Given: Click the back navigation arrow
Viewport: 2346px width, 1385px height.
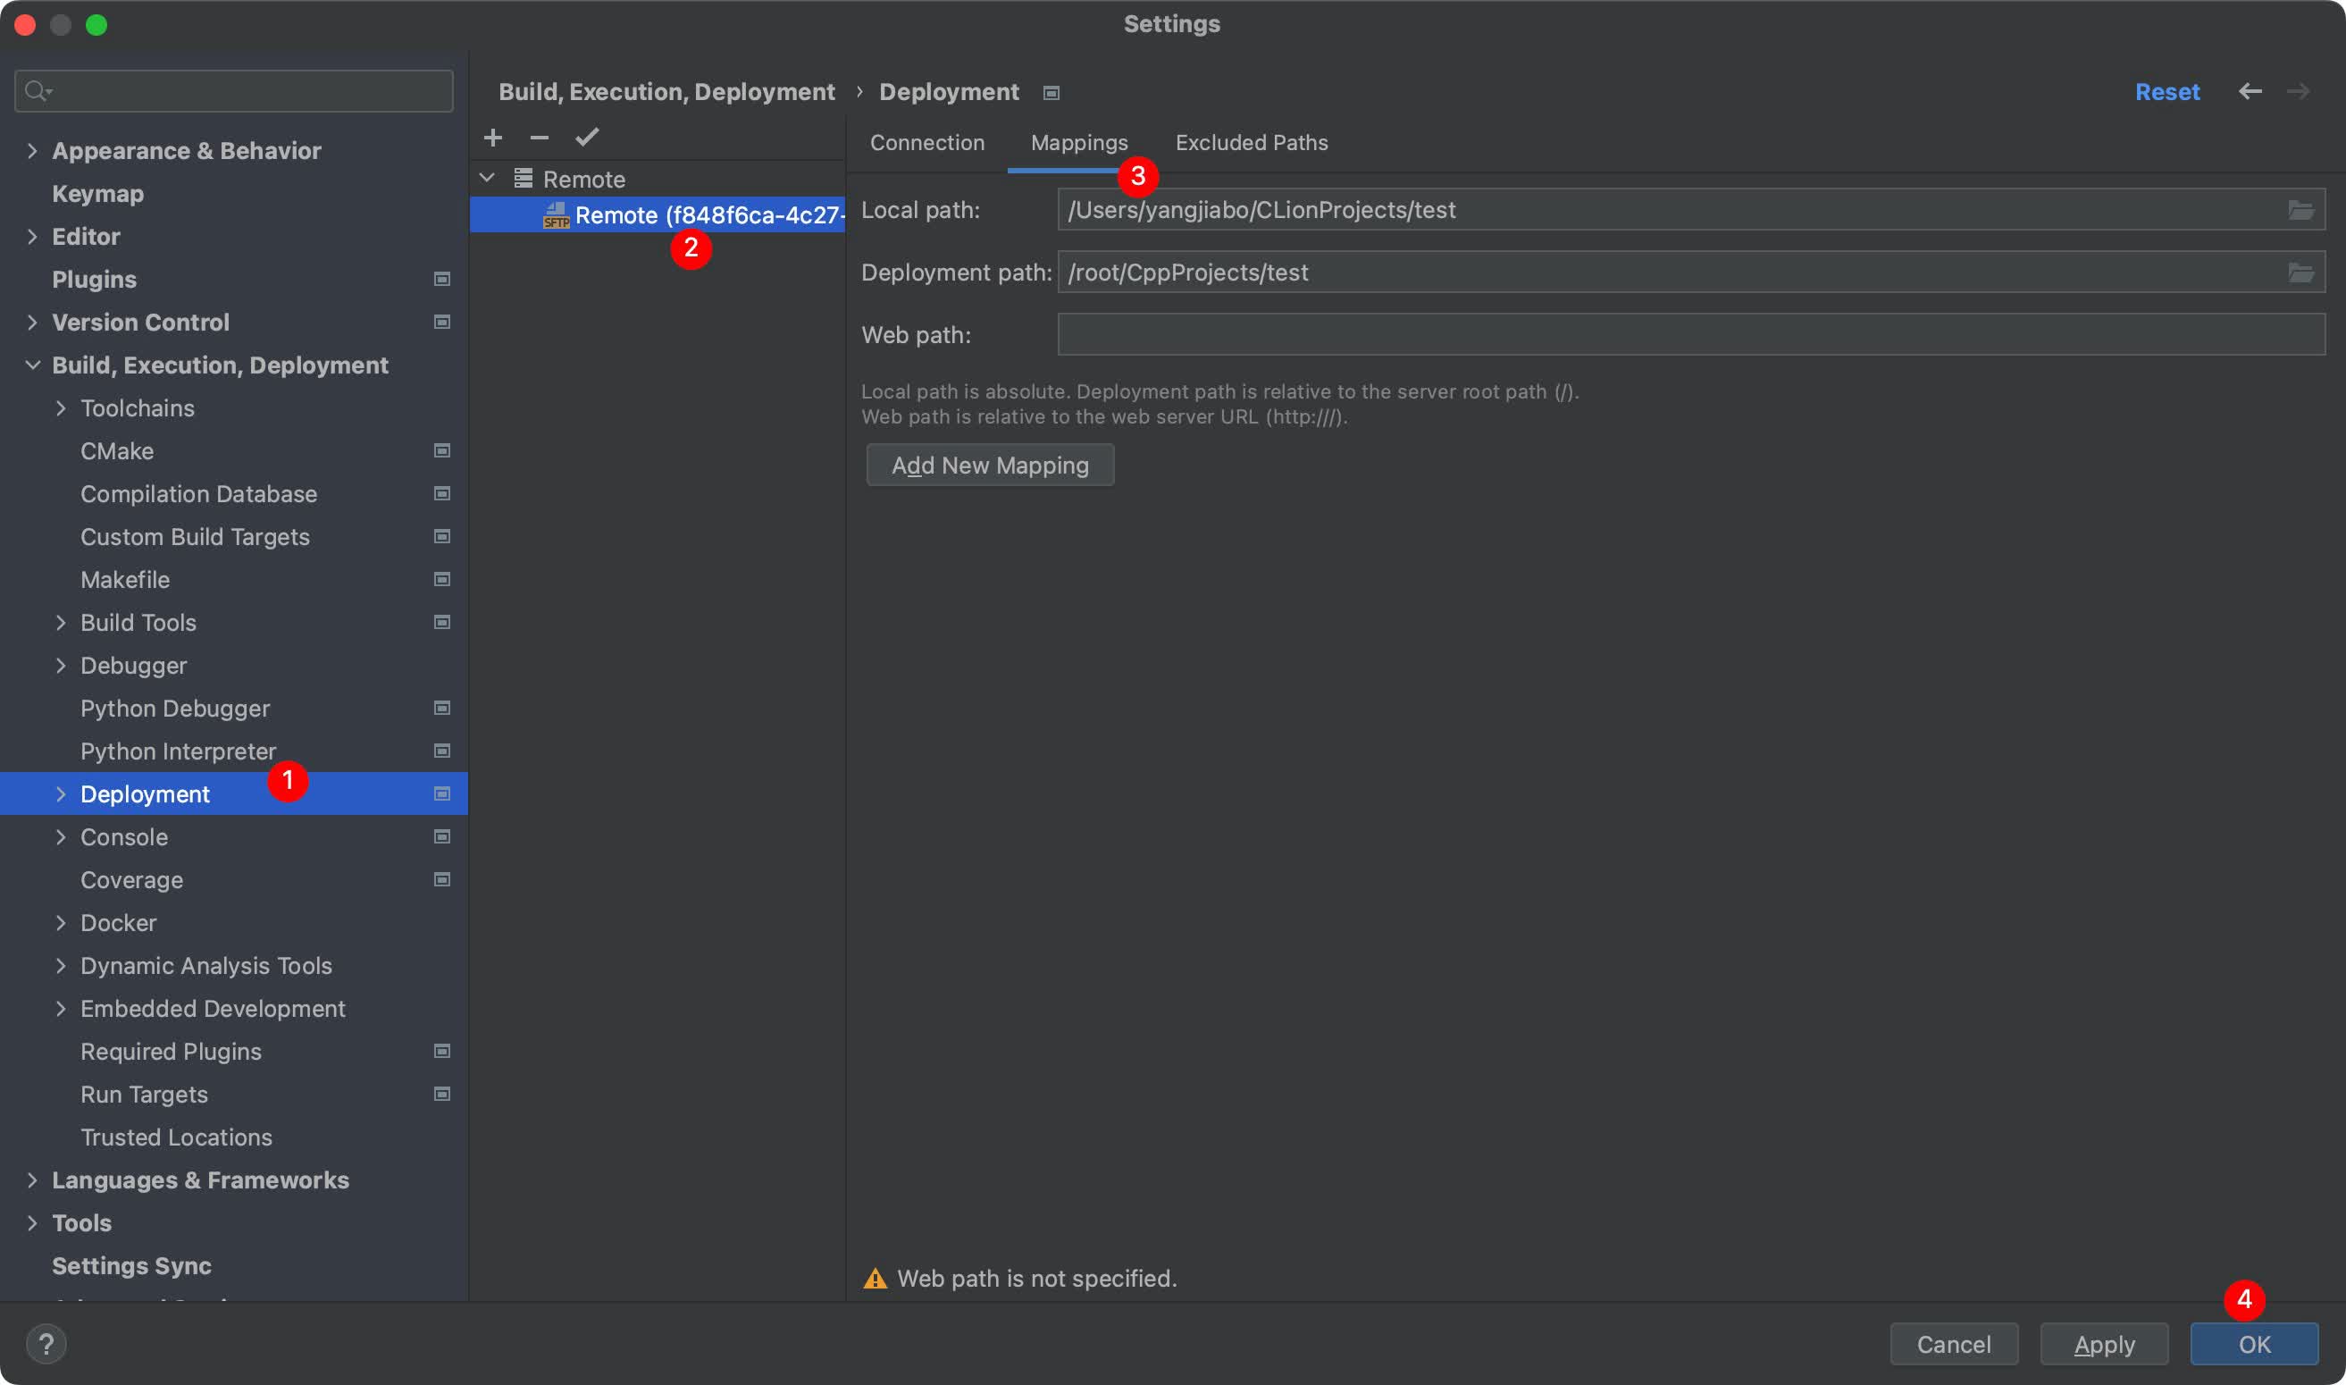Looking at the screenshot, I should [x=2250, y=91].
